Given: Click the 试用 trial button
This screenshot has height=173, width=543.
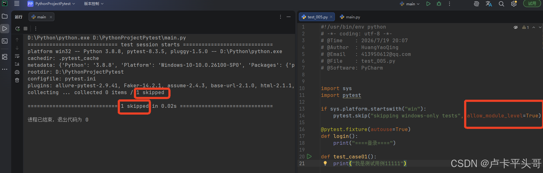Looking at the screenshot, I should pyautogui.click(x=532, y=4).
